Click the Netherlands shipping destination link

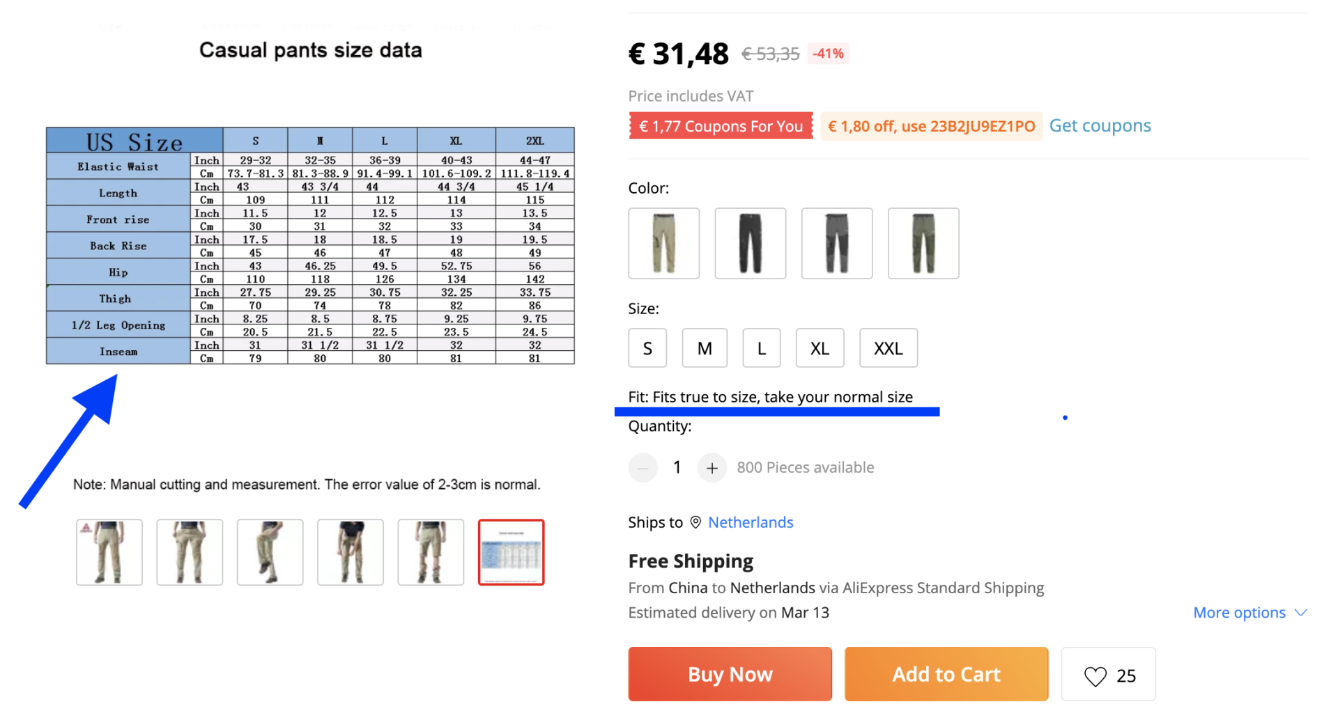point(751,522)
